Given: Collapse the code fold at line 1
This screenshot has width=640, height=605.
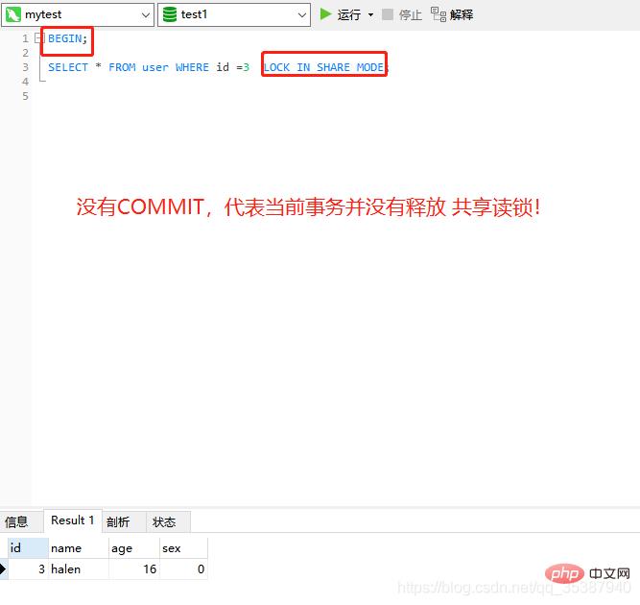Looking at the screenshot, I should (x=38, y=38).
